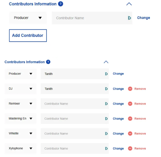Click the help icon beside lower Contributors Information
This screenshot has height=157, width=161.
point(48,62)
